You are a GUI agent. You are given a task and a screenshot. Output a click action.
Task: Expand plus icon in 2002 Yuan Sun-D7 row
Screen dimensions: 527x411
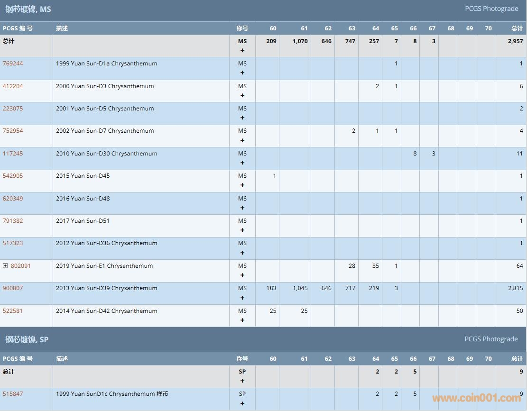point(242,140)
